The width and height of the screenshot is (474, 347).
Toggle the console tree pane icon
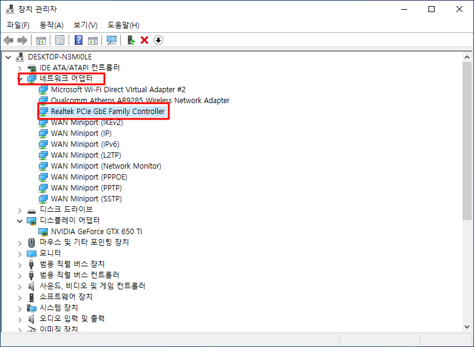41,40
